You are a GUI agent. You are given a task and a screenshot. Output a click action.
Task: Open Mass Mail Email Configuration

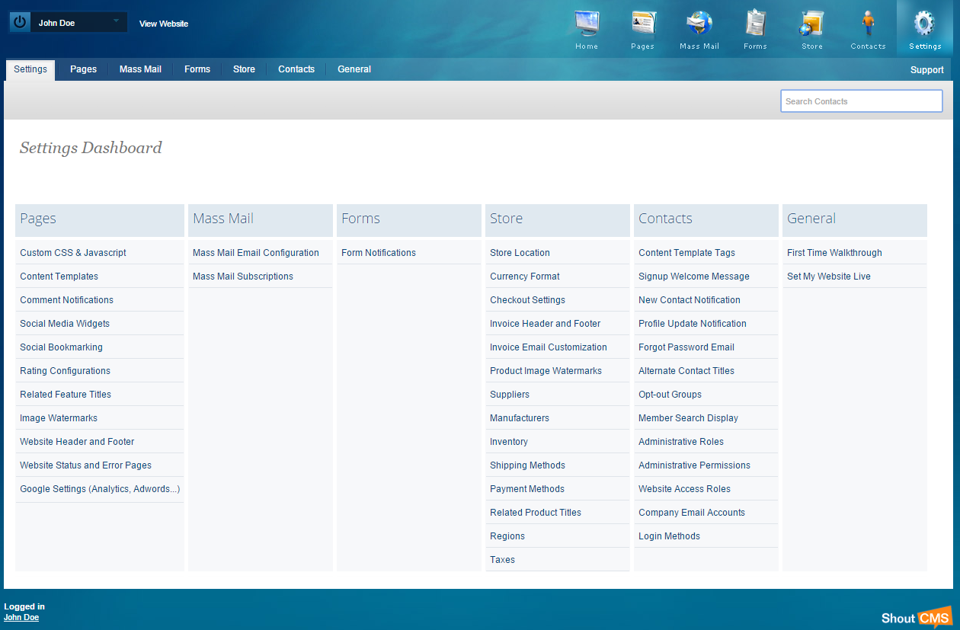[256, 253]
